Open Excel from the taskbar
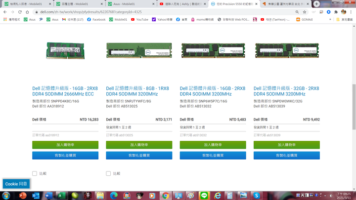 61,196
